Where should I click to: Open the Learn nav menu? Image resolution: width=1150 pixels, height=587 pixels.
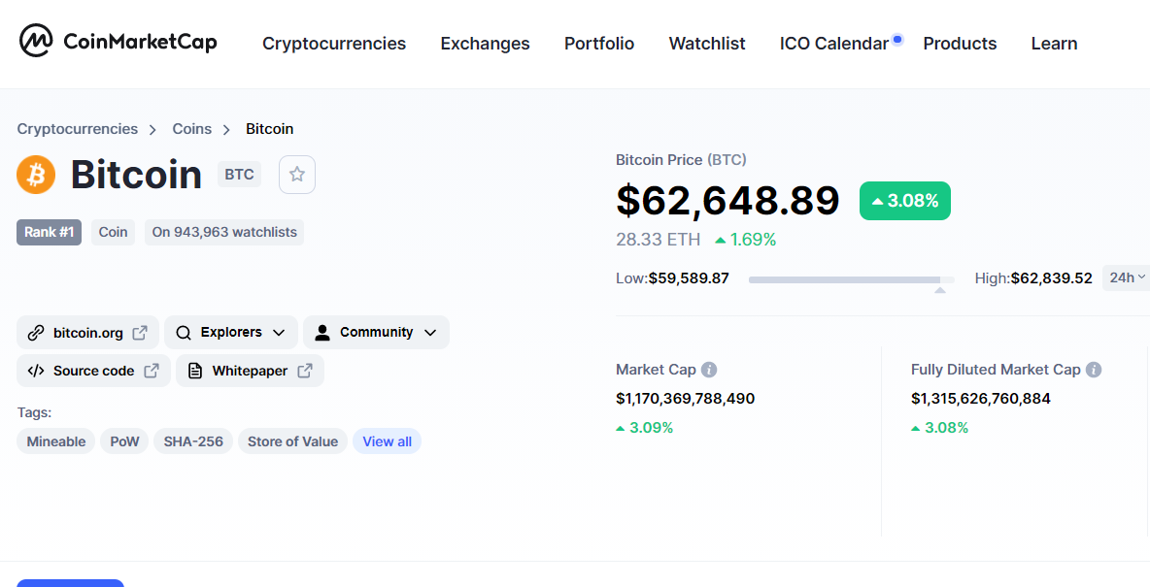click(1054, 44)
